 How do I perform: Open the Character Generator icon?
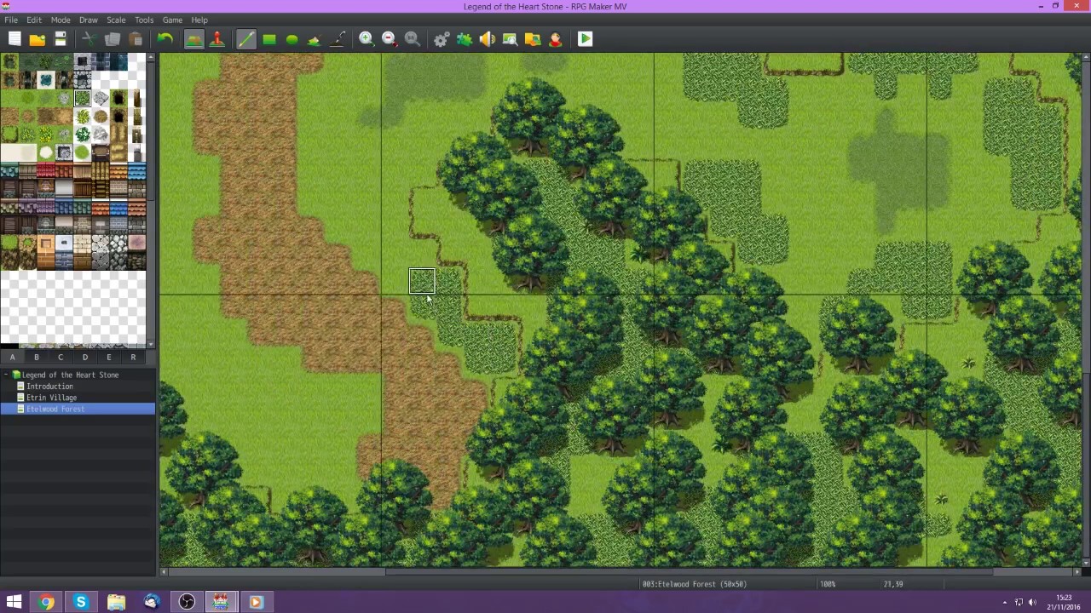pyautogui.click(x=556, y=39)
